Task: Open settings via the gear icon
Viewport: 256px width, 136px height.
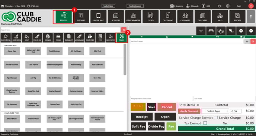Action: pos(228,6)
